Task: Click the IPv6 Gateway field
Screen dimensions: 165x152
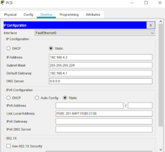Action: (x=104, y=122)
